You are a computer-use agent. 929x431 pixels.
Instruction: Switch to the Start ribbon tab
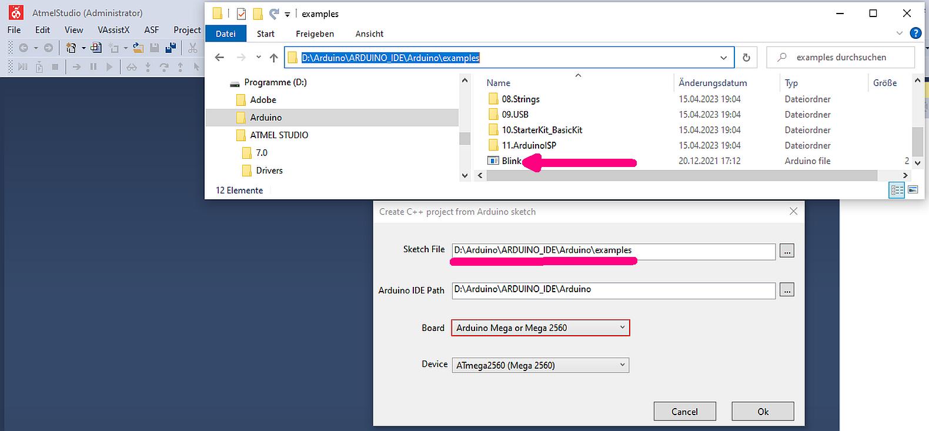266,34
